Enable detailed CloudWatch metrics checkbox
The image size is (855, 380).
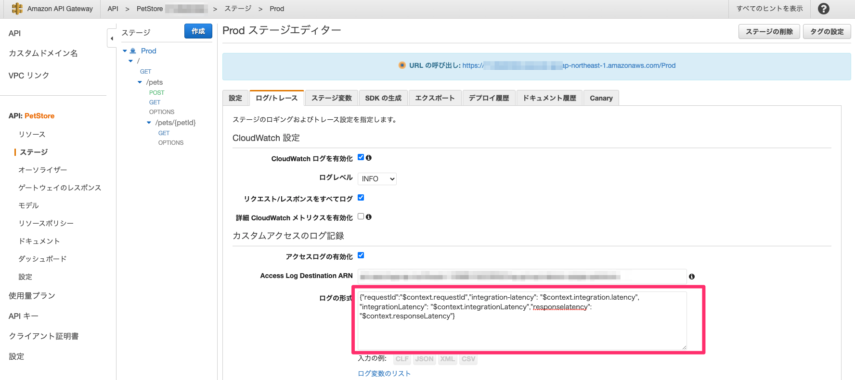[361, 216]
